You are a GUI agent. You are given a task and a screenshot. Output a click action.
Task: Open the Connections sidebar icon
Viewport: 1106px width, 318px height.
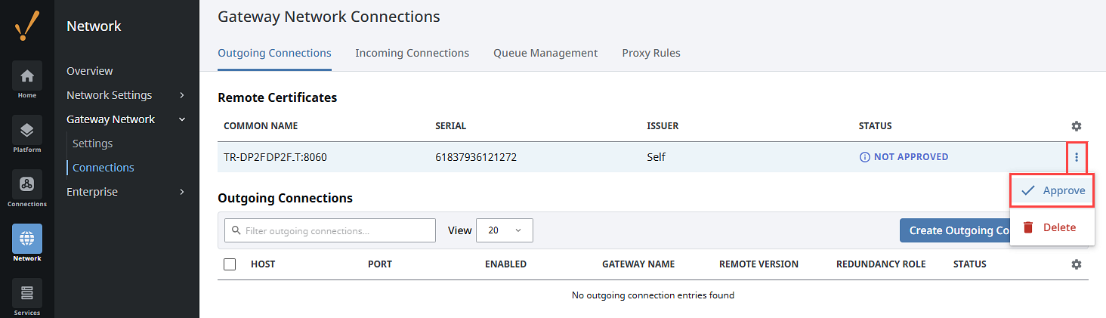(27, 184)
